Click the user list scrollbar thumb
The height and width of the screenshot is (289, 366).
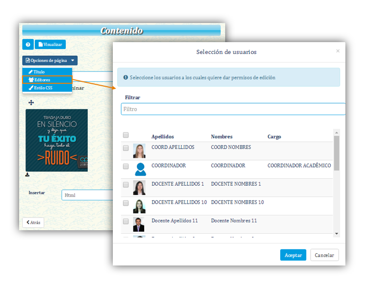pyautogui.click(x=337, y=153)
